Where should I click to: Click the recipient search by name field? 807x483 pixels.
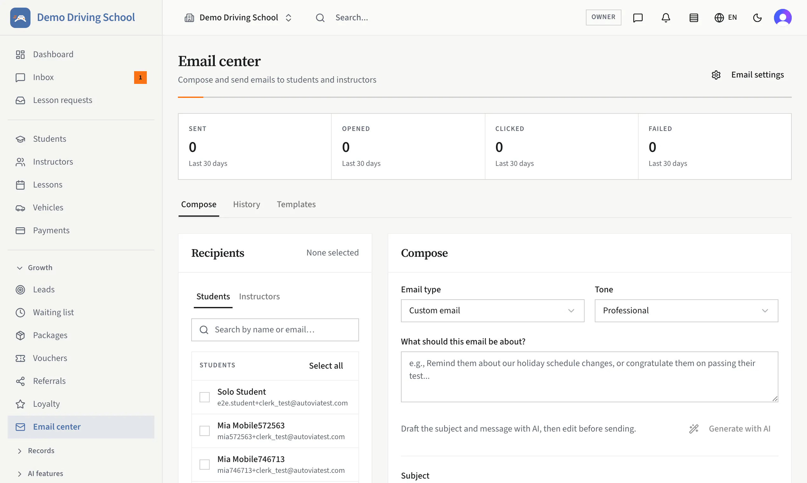(x=275, y=330)
